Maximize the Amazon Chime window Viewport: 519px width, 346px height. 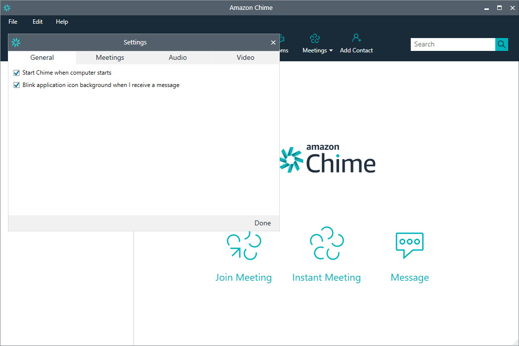[x=499, y=8]
